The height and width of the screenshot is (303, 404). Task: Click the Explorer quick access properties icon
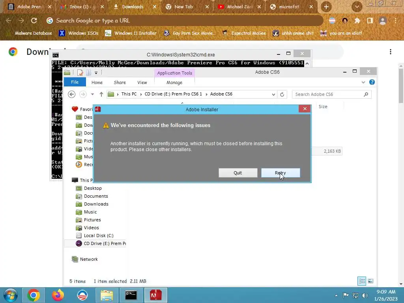click(80, 73)
